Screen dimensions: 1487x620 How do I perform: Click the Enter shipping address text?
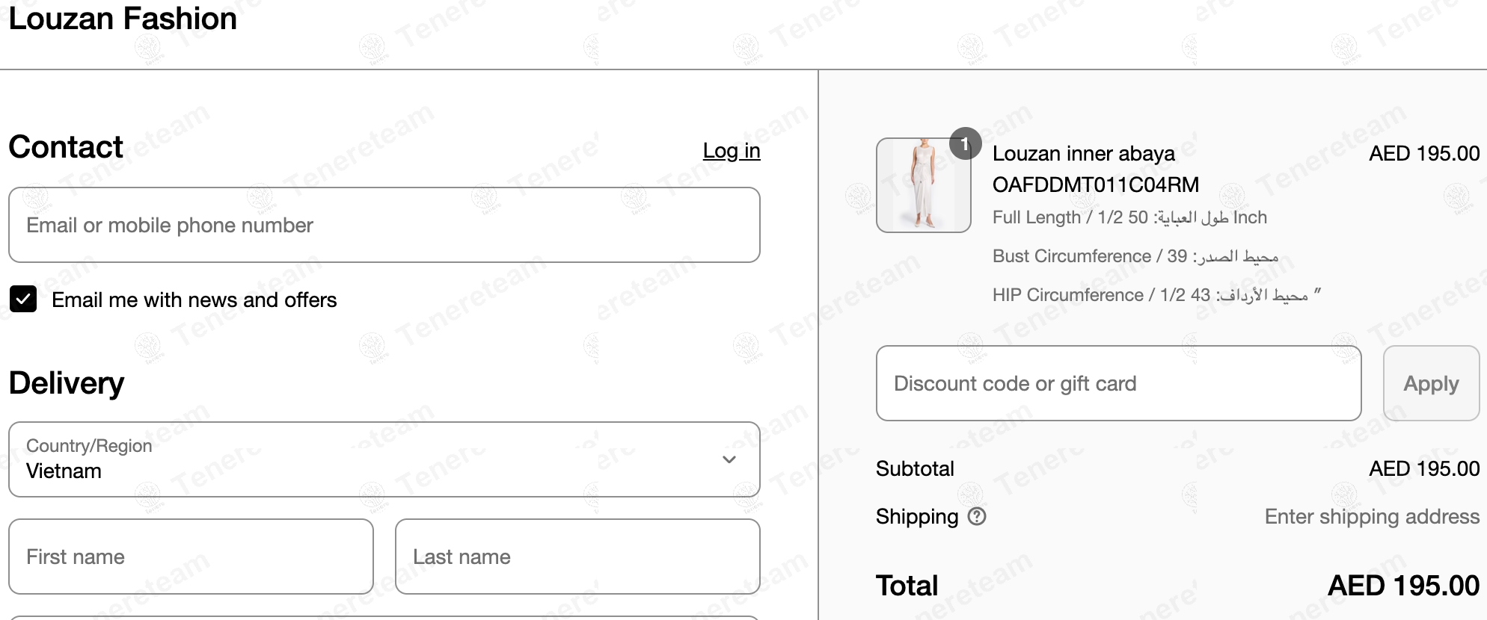[1372, 516]
